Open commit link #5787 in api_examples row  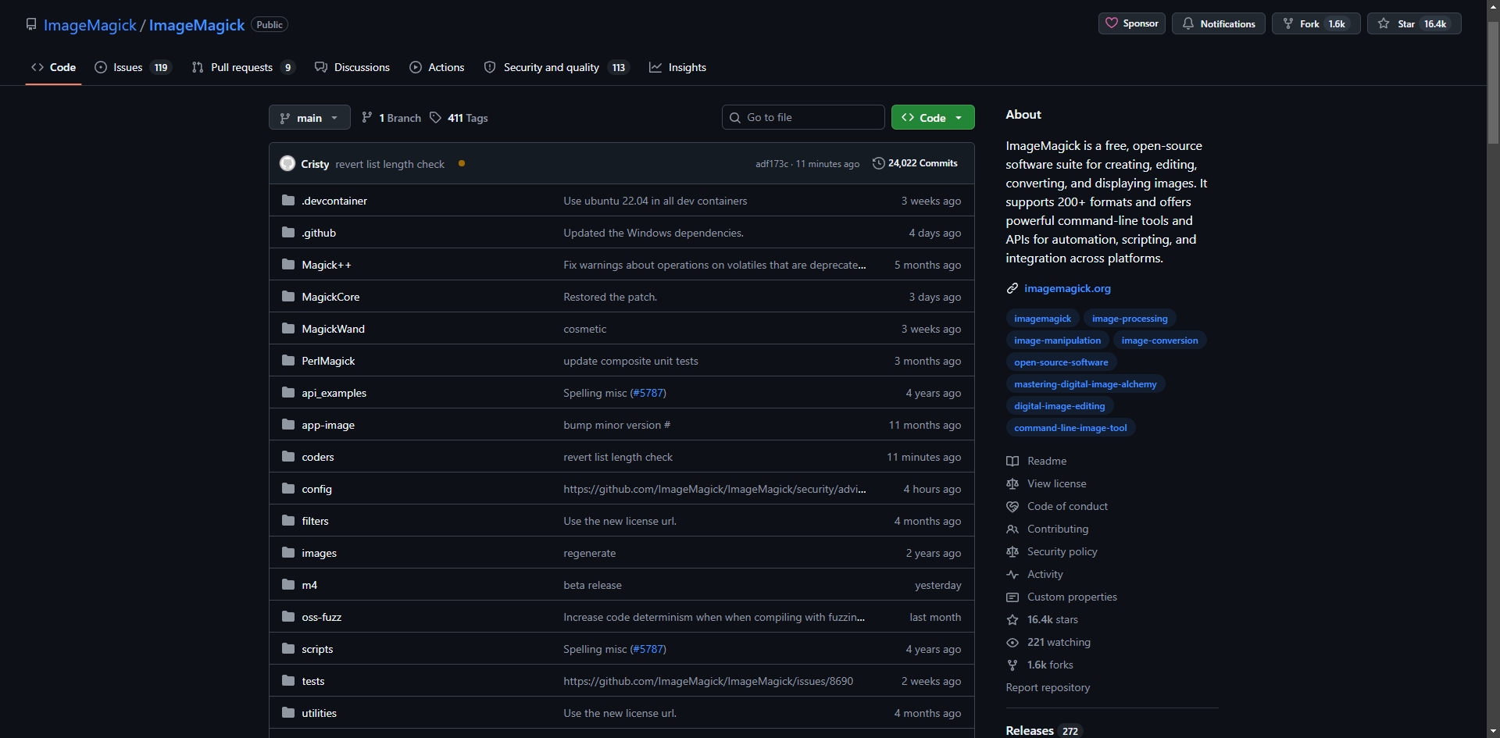pyautogui.click(x=648, y=393)
